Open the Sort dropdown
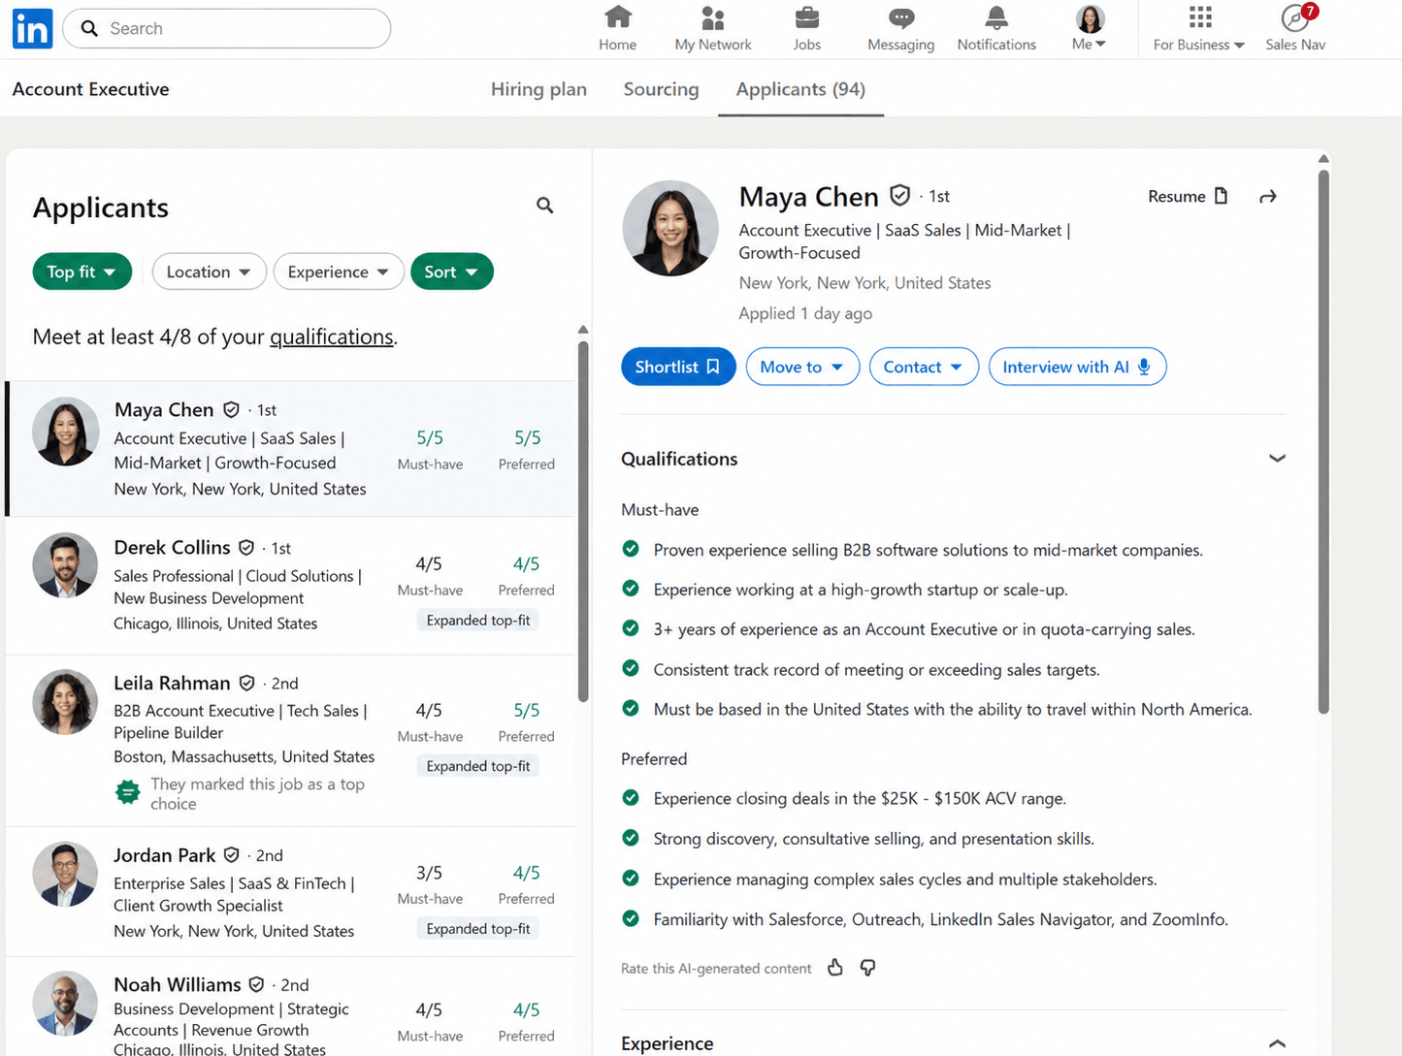Viewport: 1402px width, 1056px height. click(x=451, y=272)
